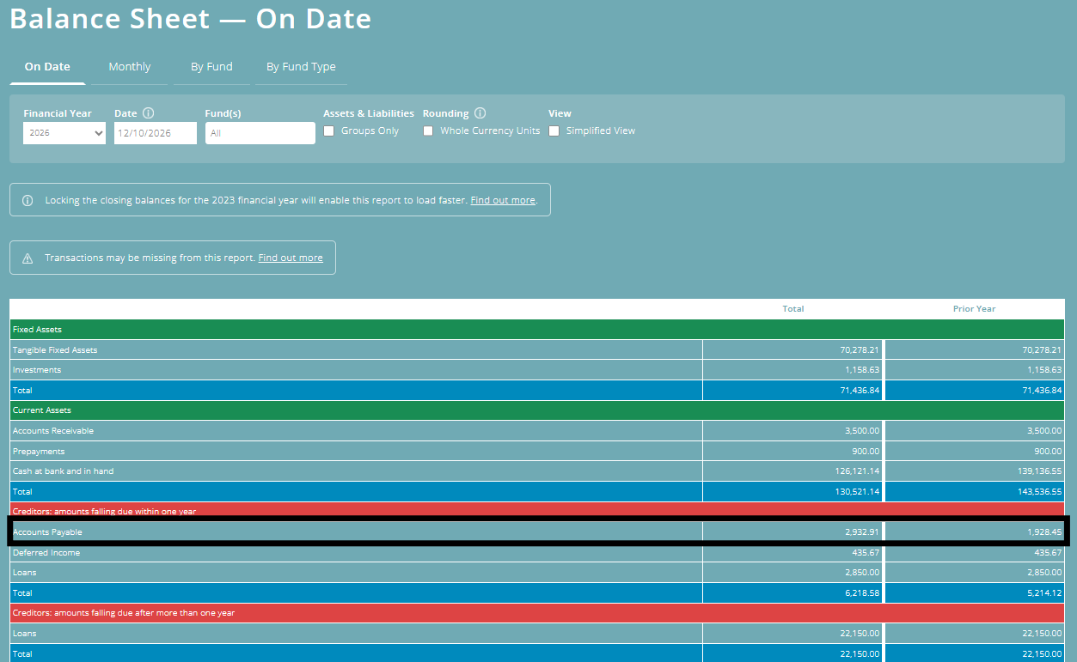
Task: Select the Tangible Fixed Assets row label
Action: pos(55,350)
